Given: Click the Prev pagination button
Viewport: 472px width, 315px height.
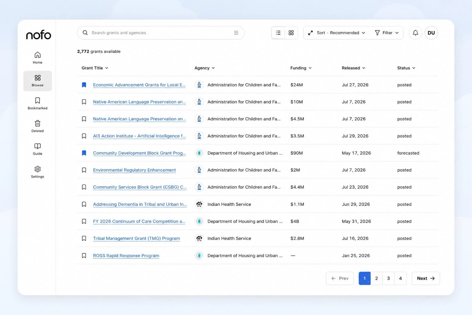Looking at the screenshot, I should 340,278.
